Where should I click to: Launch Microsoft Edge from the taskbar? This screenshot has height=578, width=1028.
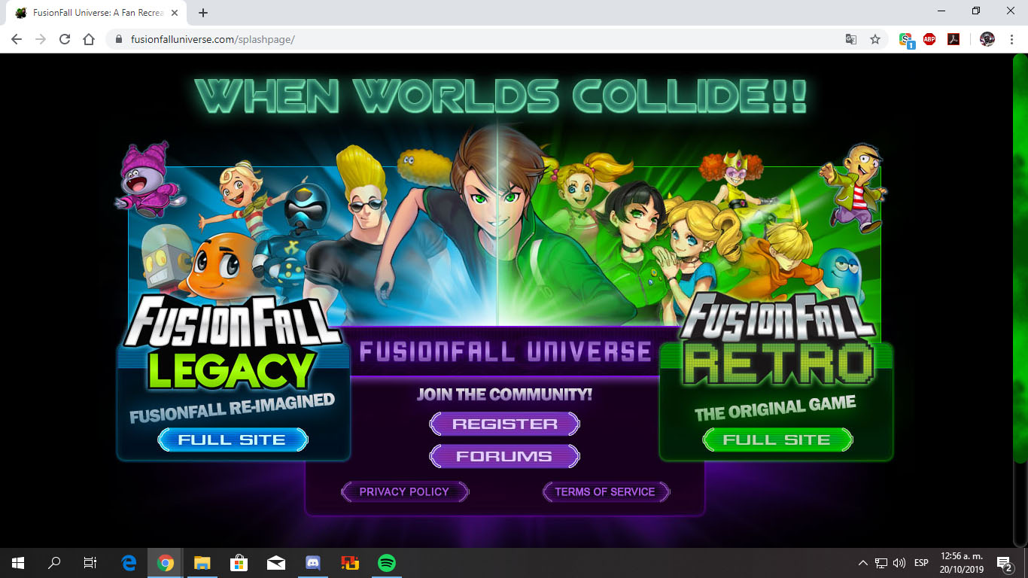click(x=129, y=563)
